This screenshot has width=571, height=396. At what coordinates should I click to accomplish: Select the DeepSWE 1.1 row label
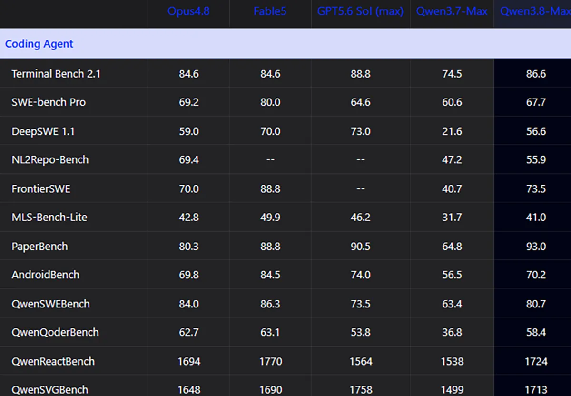coord(43,131)
